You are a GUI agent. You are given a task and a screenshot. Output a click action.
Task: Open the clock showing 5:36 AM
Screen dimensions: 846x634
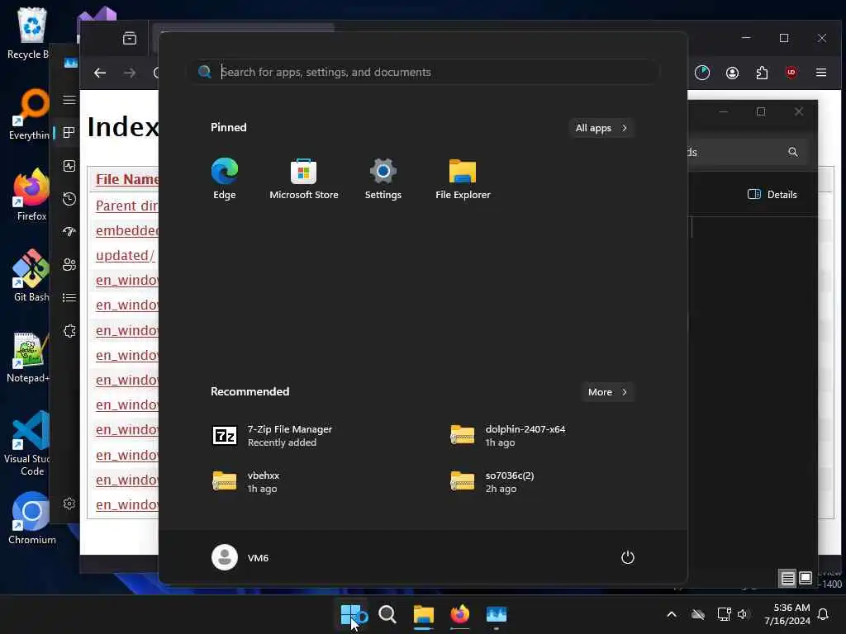coord(787,614)
